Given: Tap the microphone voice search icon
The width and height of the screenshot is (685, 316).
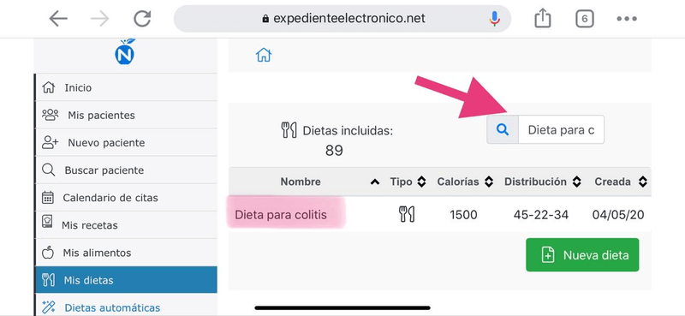Looking at the screenshot, I should coord(495,19).
